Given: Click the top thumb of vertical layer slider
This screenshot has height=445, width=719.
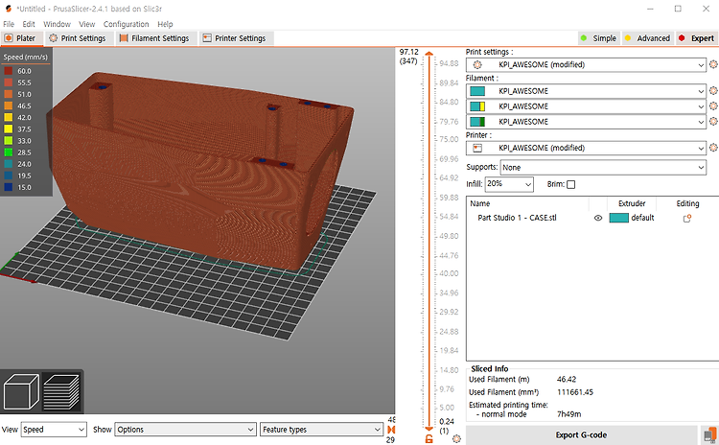Looking at the screenshot, I should (x=429, y=54).
